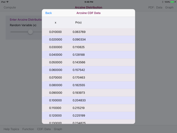Select the x value 0.070000
The width and height of the screenshot is (177, 133).
pyautogui.click(x=55, y=78)
